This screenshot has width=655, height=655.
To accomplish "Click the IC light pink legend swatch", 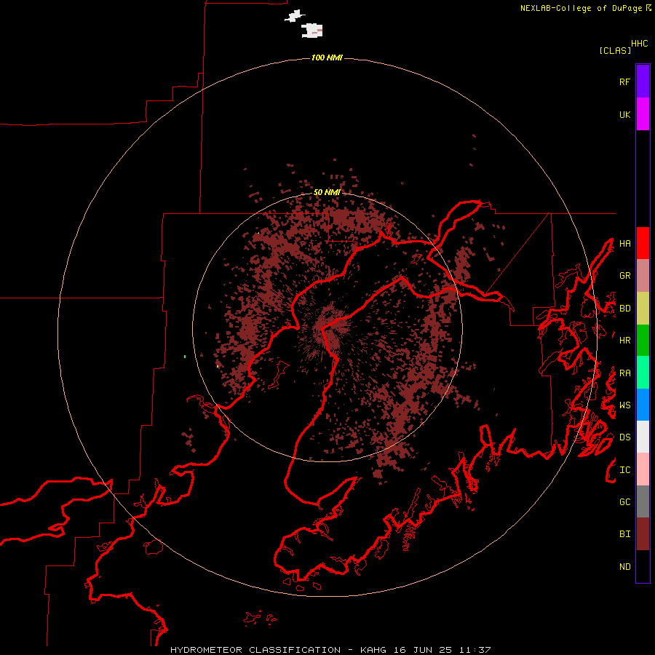I will coord(643,469).
